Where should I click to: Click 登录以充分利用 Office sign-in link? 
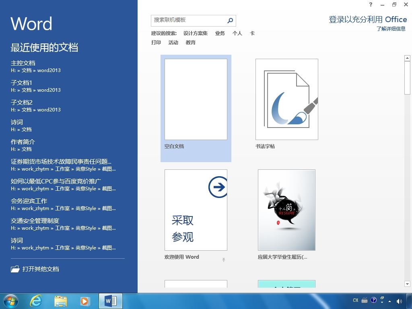pos(368,19)
